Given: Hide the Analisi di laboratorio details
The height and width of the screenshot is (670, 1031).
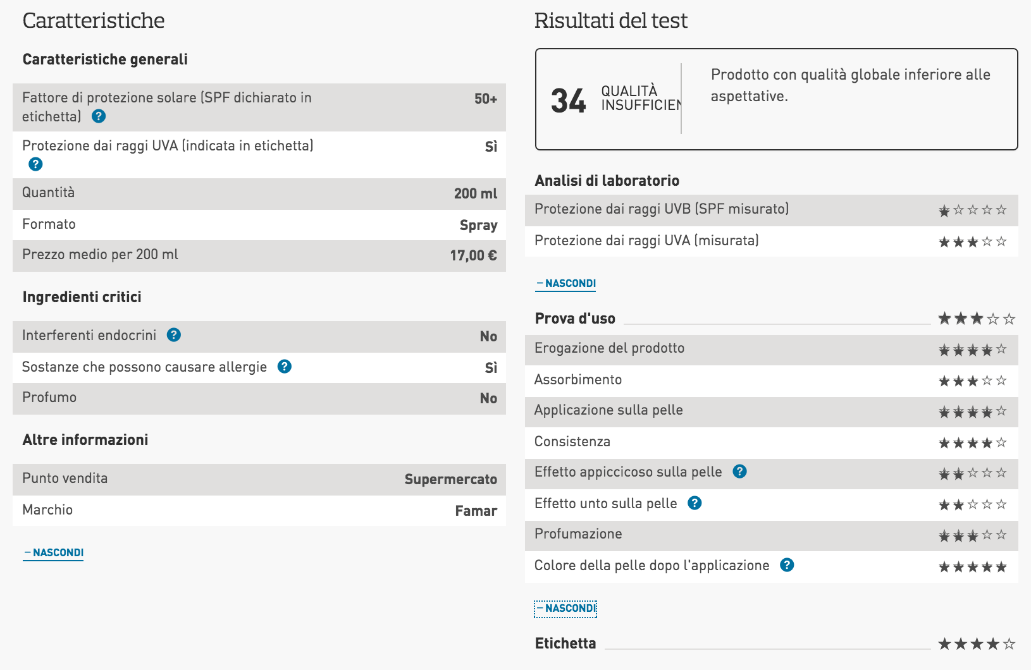Looking at the screenshot, I should 566,284.
